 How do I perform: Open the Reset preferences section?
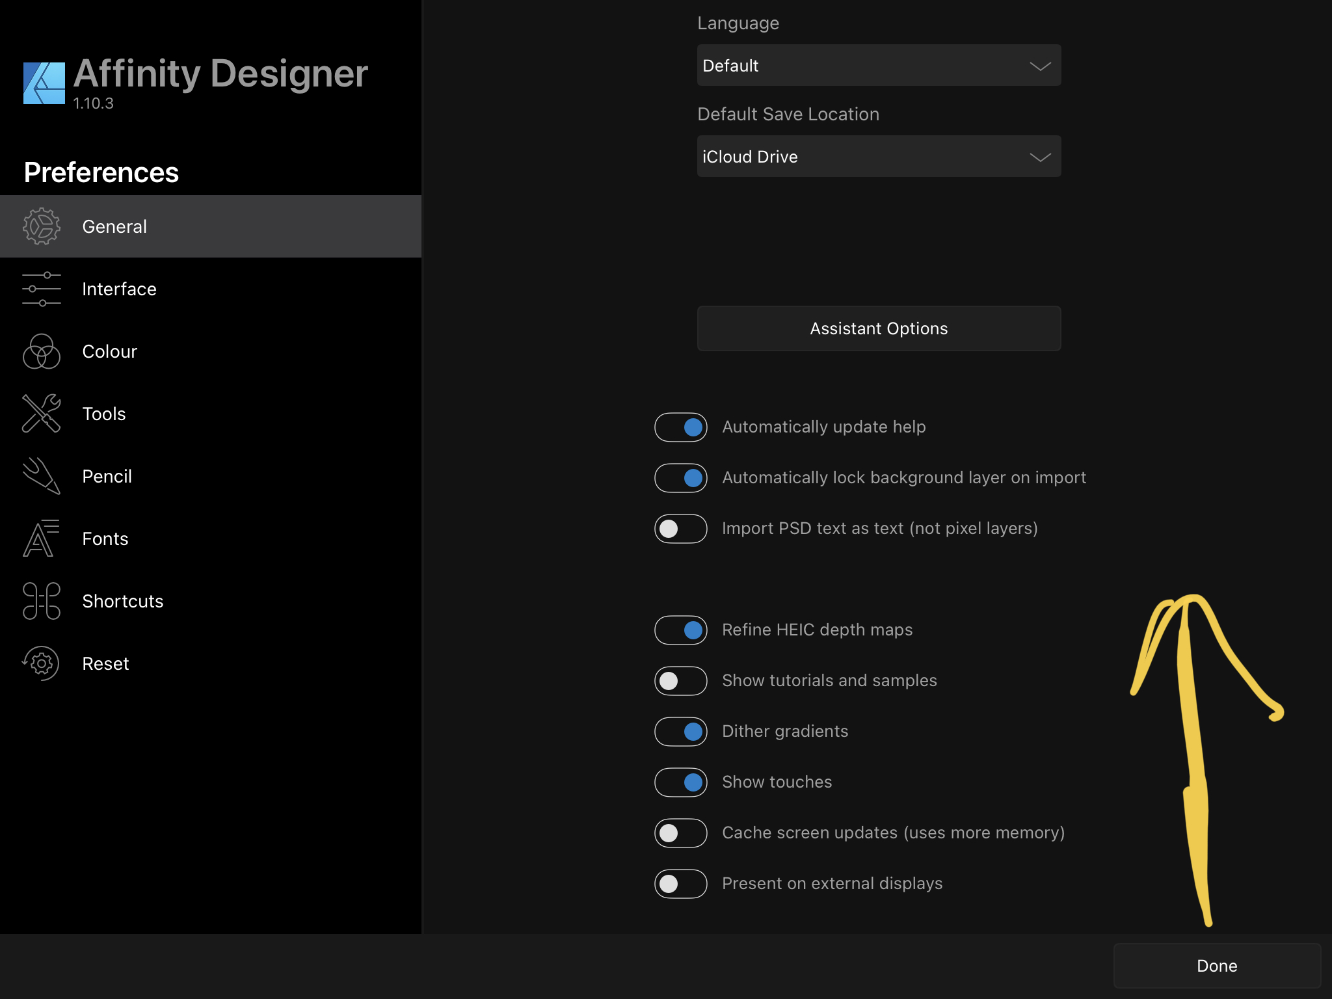click(x=211, y=663)
